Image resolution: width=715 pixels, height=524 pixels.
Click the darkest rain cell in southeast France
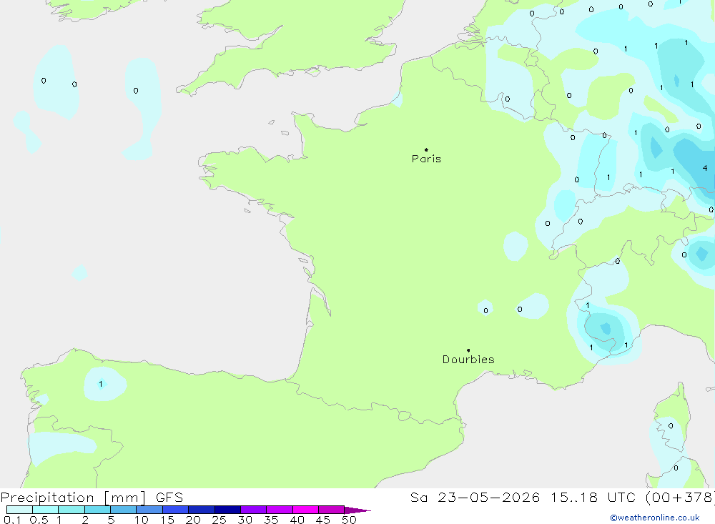606,328
